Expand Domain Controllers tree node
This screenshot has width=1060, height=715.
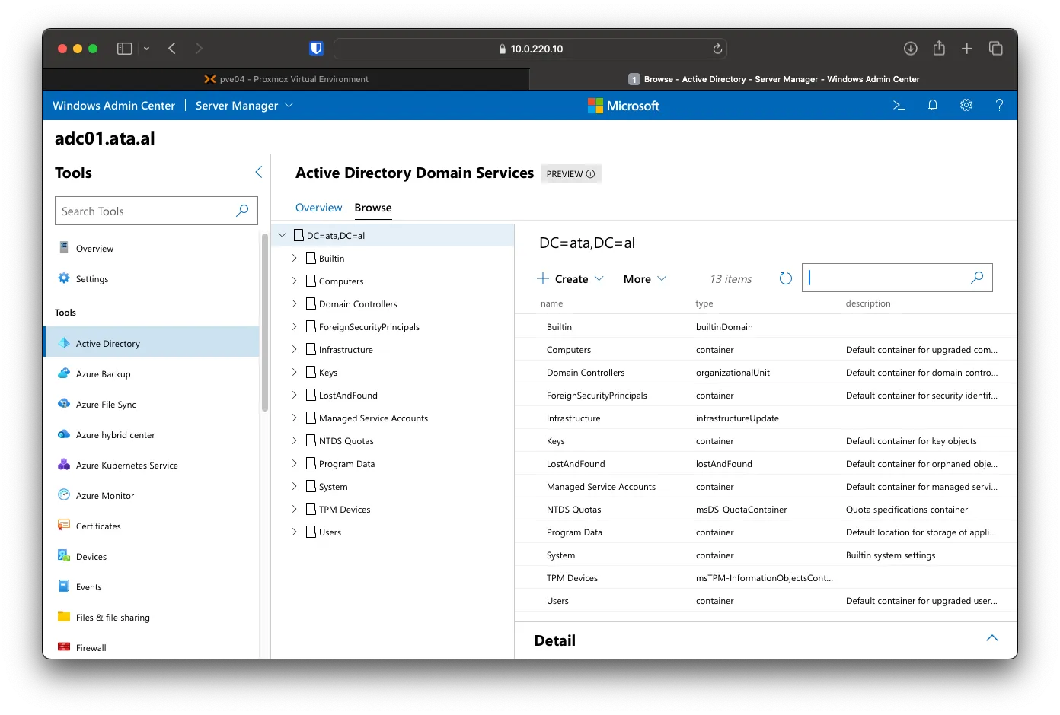[295, 303]
